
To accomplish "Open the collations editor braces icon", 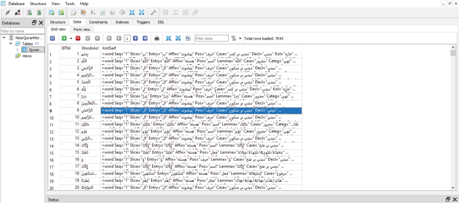I will tap(103, 13).
